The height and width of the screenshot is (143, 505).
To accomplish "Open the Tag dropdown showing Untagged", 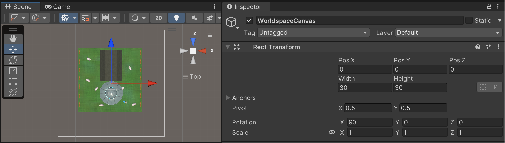I will pyautogui.click(x=313, y=33).
